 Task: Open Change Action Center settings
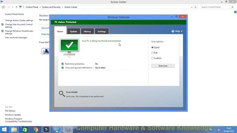[19, 20]
